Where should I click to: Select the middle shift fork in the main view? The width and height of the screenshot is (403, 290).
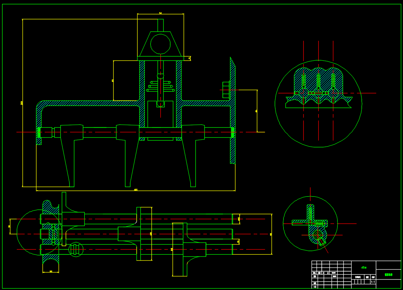click(128, 157)
